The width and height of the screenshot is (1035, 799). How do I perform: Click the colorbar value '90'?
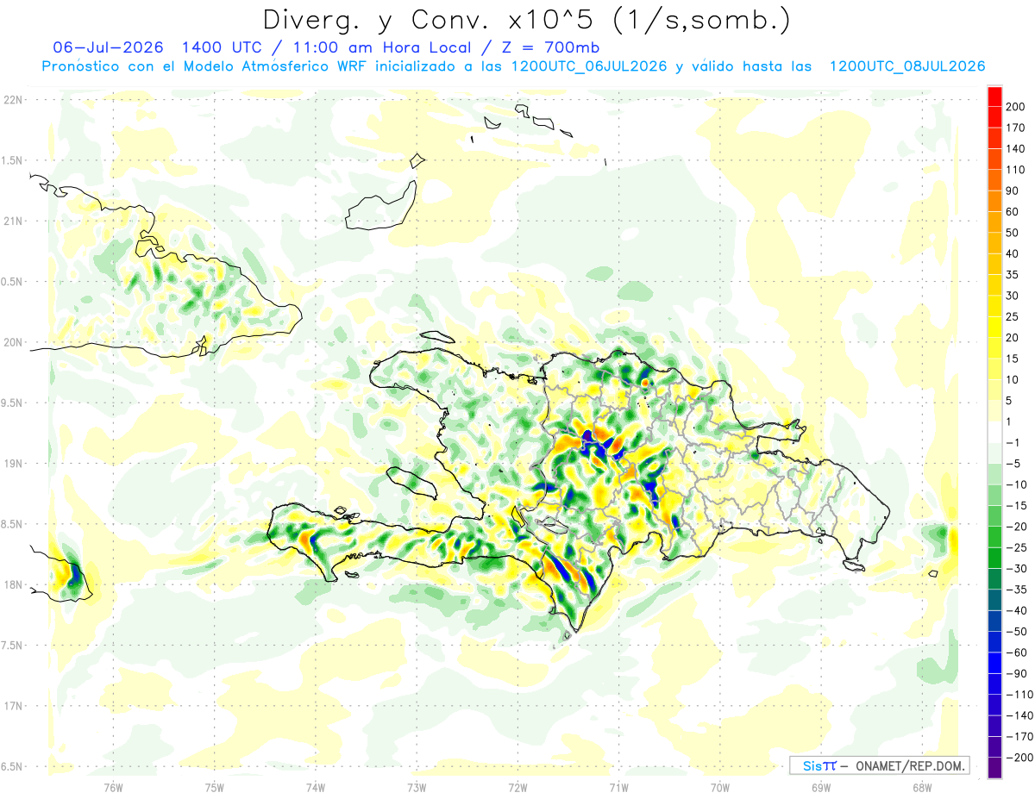1013,190
